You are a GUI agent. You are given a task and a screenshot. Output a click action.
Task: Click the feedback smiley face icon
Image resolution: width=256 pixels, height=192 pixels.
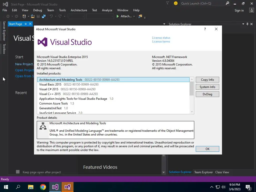click(x=176, y=3)
